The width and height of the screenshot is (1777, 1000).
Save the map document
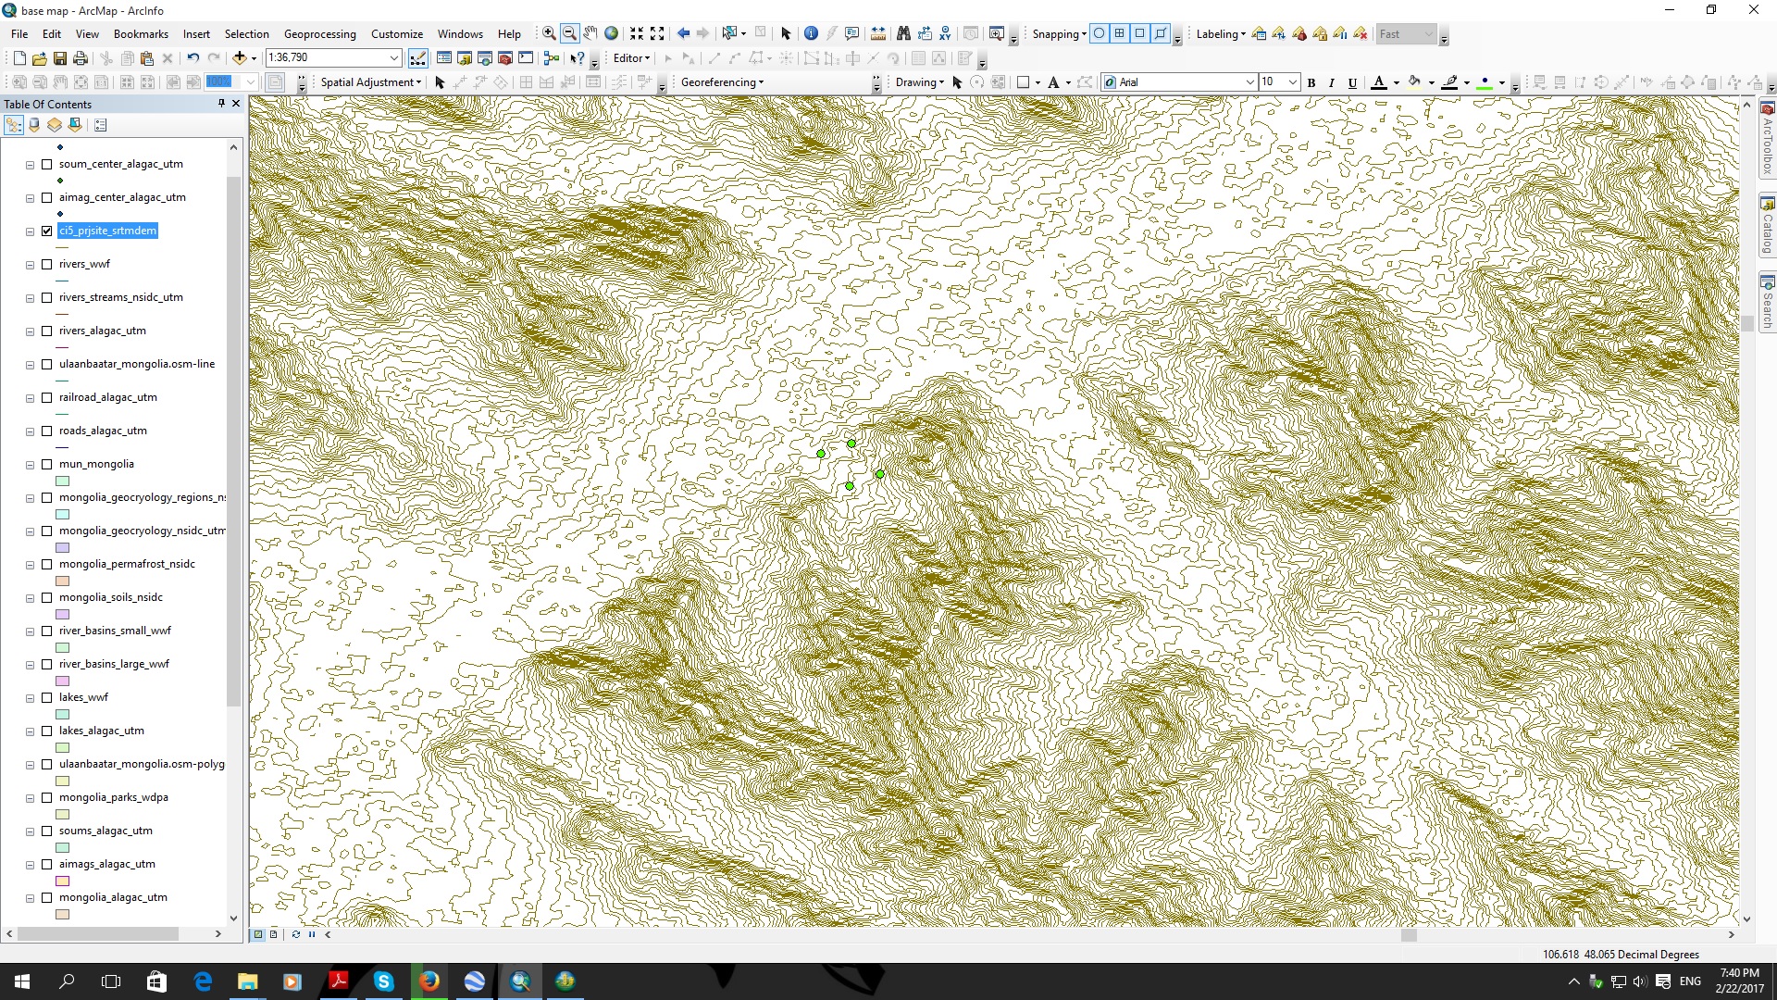[60, 57]
